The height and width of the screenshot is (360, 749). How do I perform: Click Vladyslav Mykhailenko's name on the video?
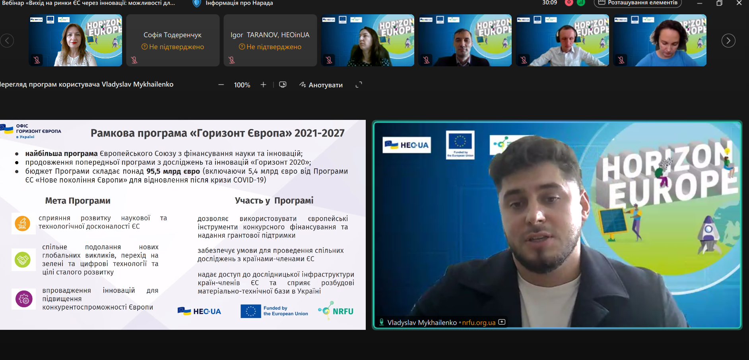pos(422,323)
